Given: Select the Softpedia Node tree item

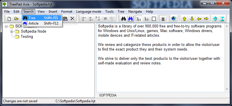Looking at the screenshot, I should [34, 31].
